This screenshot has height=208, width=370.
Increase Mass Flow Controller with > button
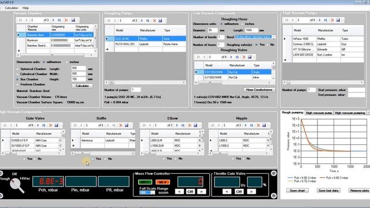202,192
